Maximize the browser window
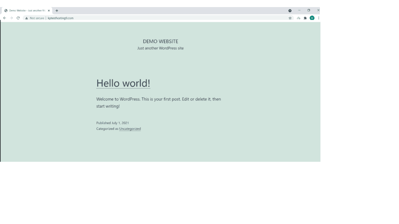This screenshot has width=399, height=224. tap(309, 10)
